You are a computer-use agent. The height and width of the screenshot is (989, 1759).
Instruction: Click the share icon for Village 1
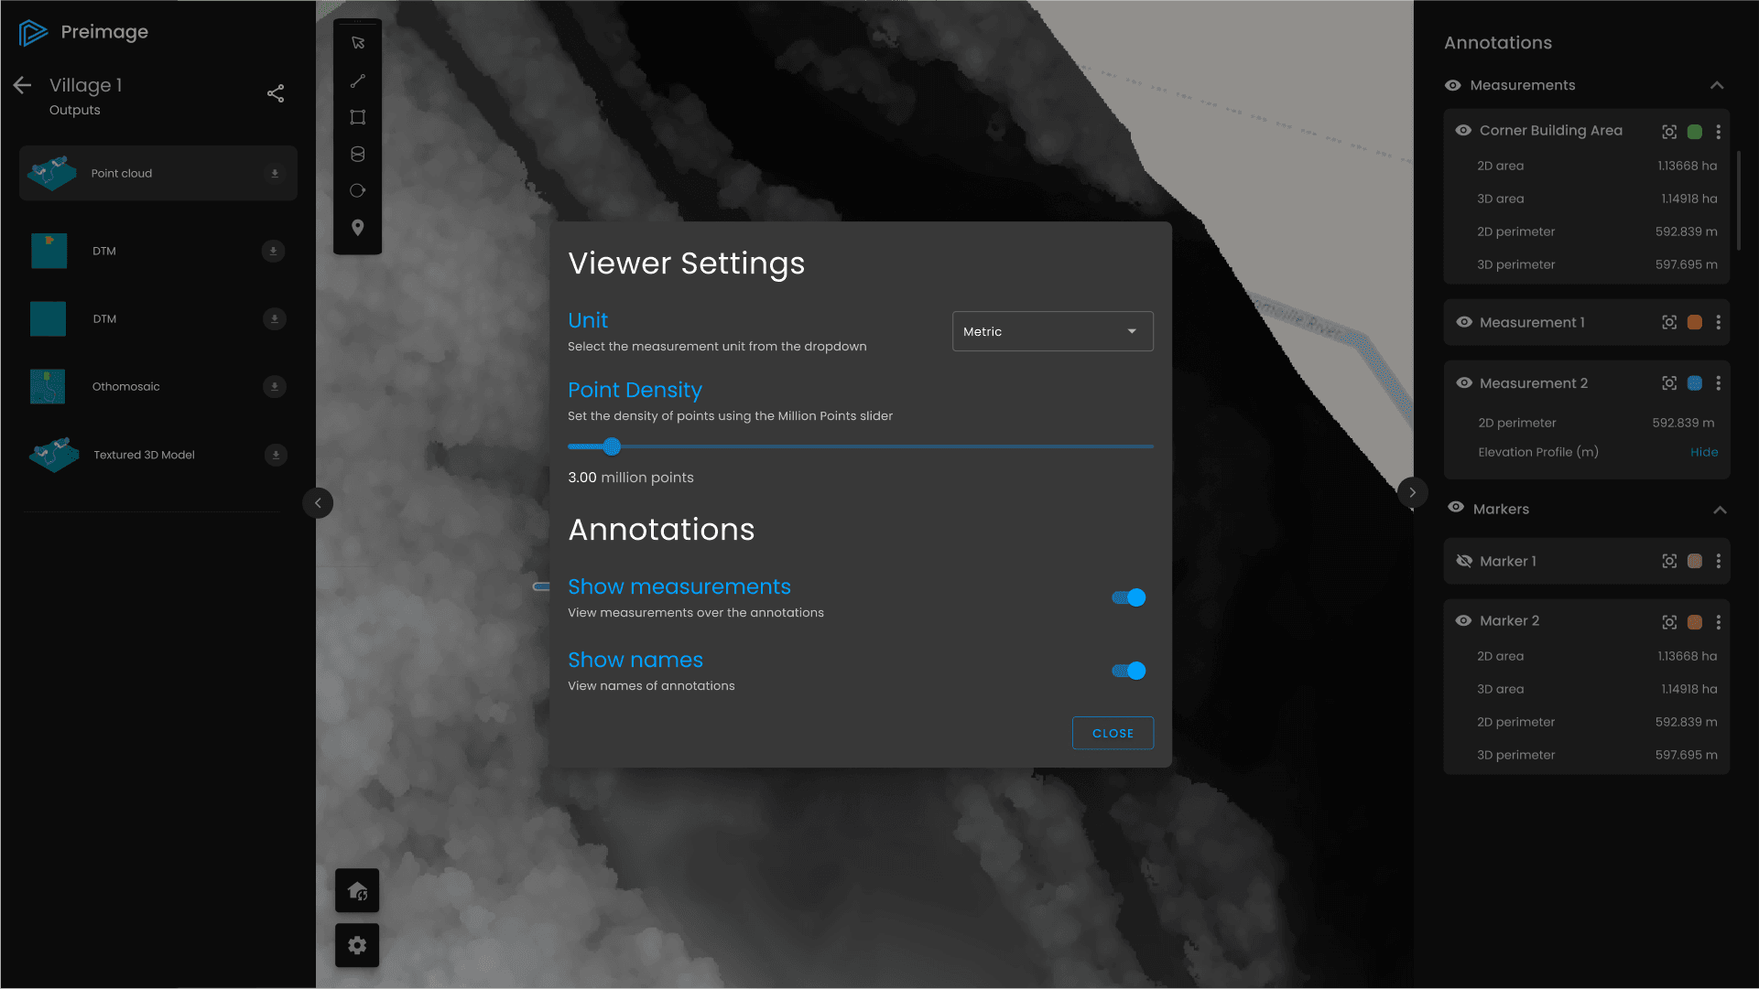pos(276,93)
